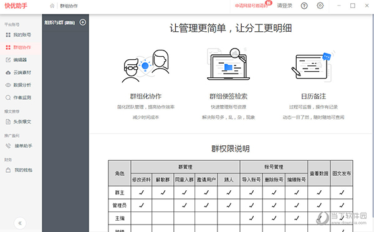Click the 简化团队管理，提高协作效率 description
This screenshot has height=232, width=374.
click(x=146, y=107)
